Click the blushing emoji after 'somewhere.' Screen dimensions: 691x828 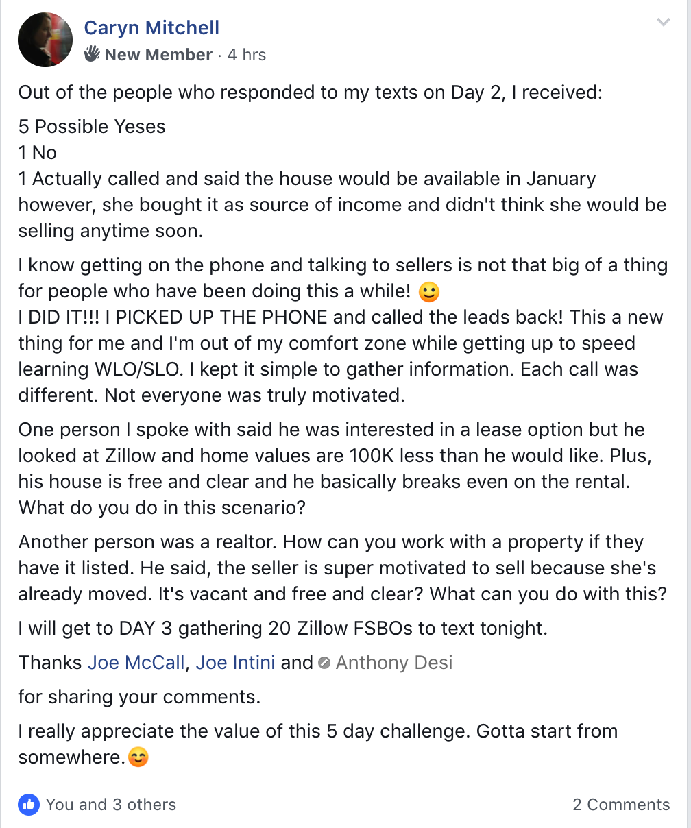click(138, 758)
